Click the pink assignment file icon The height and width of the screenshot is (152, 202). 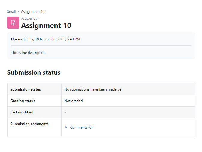pos(13,23)
